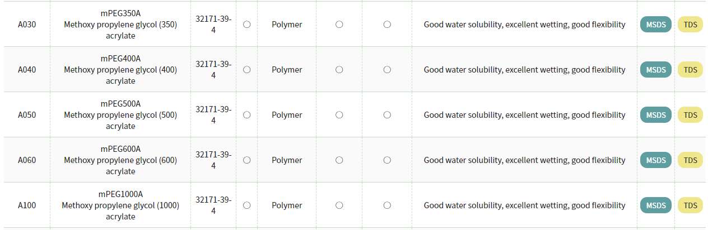Click product code A100
Viewport: 708px width, 230px height.
[27, 205]
